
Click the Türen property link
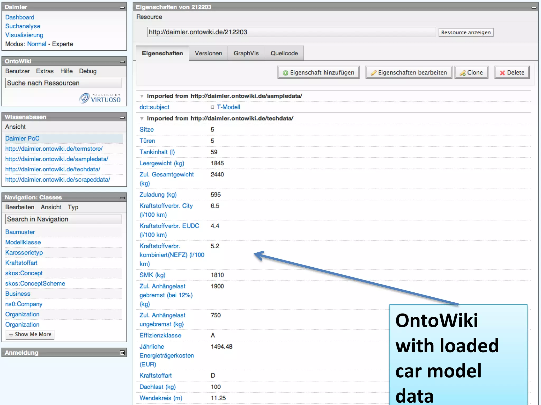point(147,141)
